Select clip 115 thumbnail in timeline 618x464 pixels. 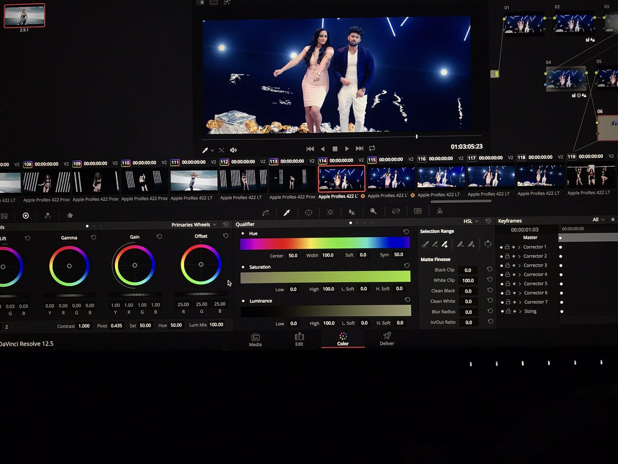pyautogui.click(x=390, y=178)
